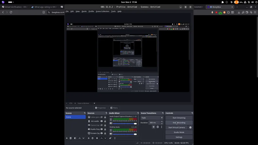Open the system power icon in the top bar
Image resolution: width=258 pixels, height=145 pixels.
coord(256,2)
